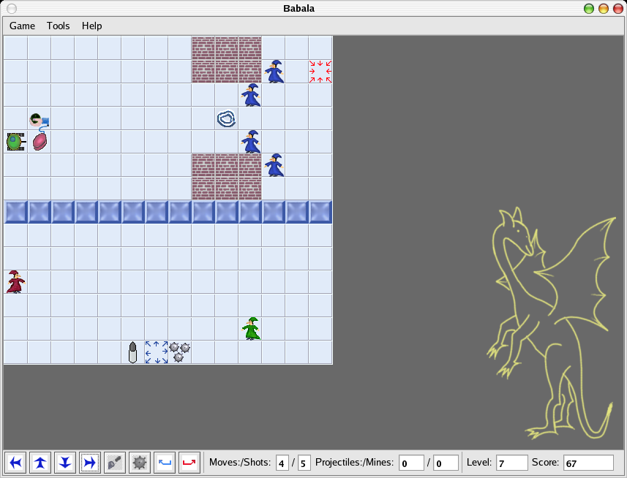Click the gray round button left of title
The height and width of the screenshot is (478, 627).
pyautogui.click(x=12, y=8)
